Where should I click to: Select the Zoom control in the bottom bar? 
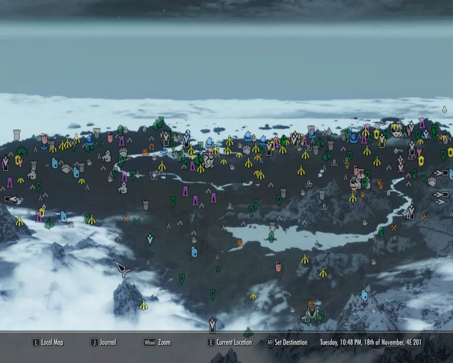click(x=157, y=343)
